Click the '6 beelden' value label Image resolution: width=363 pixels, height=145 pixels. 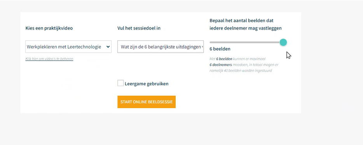pos(220,49)
